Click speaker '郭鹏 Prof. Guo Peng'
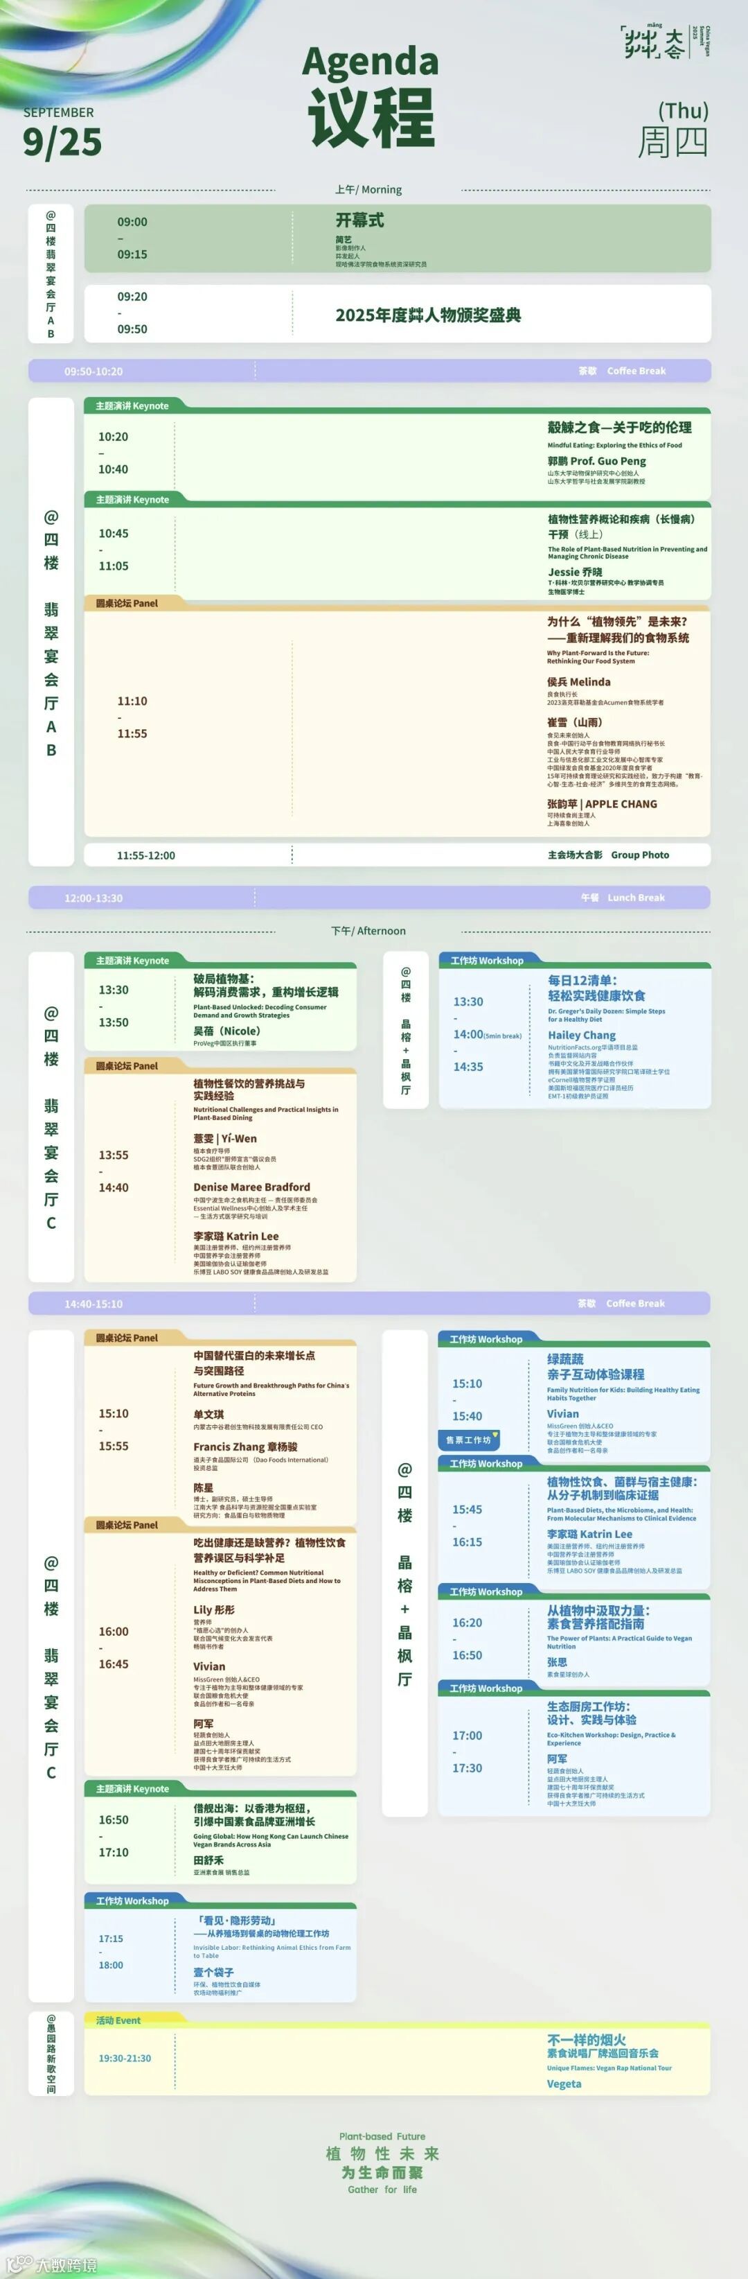 point(596,461)
